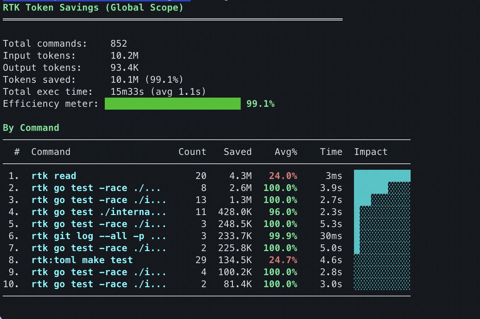The image size is (480, 319).
Task: Click the "Time" column header
Action: (x=331, y=152)
